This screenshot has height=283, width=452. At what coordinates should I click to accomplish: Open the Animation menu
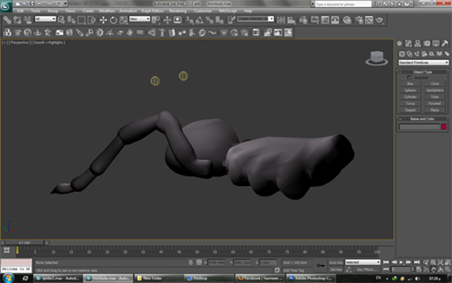coord(128,11)
